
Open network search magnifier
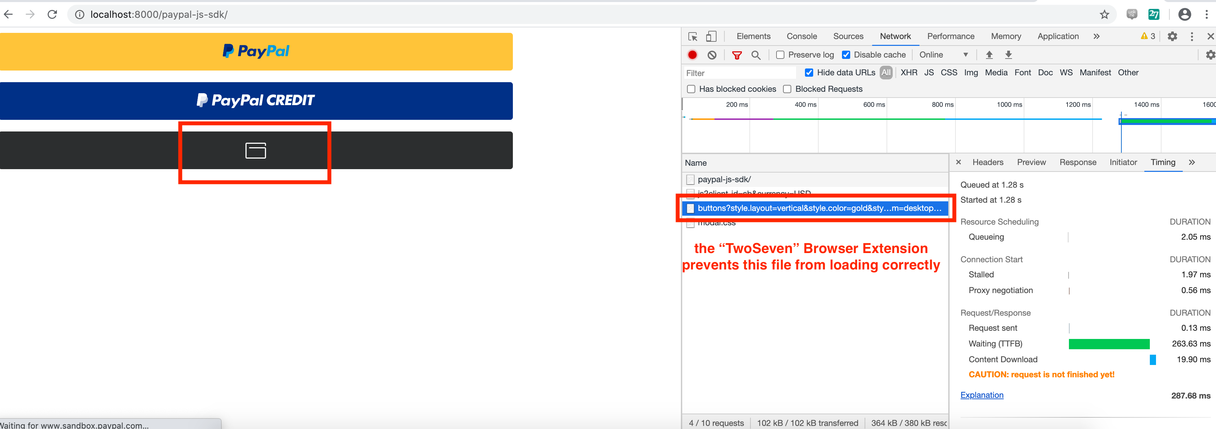[x=756, y=55]
